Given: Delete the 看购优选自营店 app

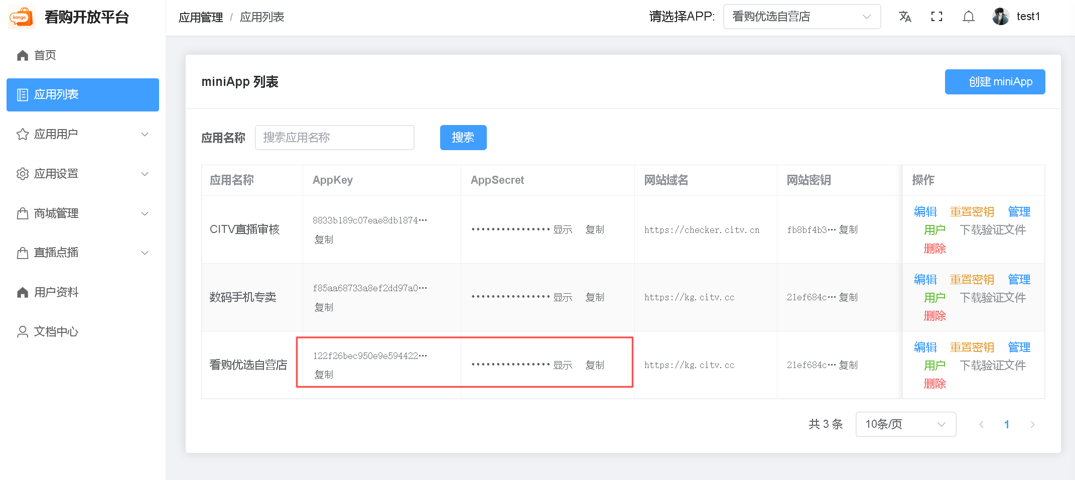Looking at the screenshot, I should pyautogui.click(x=934, y=384).
